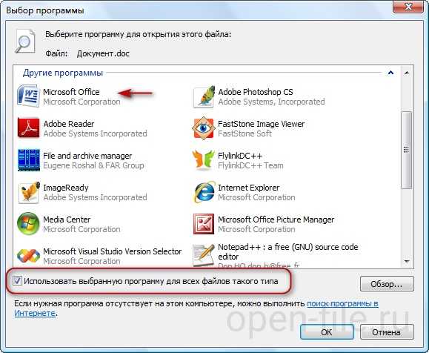Collapse the Другие программы group
This screenshot has height=353, width=429.
tap(390, 73)
